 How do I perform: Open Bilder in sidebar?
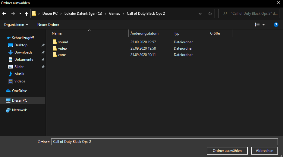19,66
